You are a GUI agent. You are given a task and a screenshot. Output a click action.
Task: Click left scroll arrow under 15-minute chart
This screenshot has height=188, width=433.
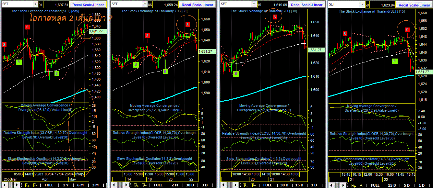(x=331, y=185)
